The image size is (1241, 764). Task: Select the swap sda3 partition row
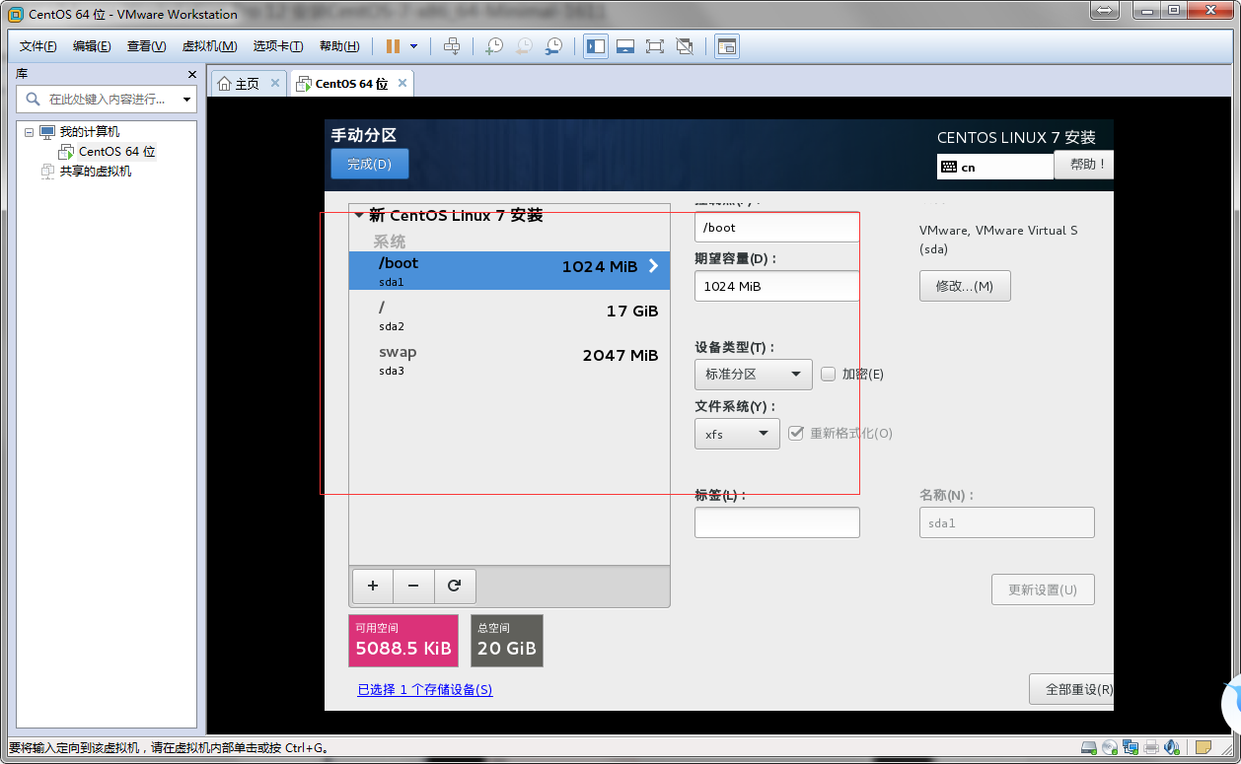point(509,360)
